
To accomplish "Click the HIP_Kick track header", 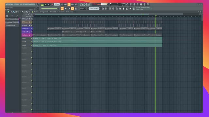I will (x=27, y=25).
